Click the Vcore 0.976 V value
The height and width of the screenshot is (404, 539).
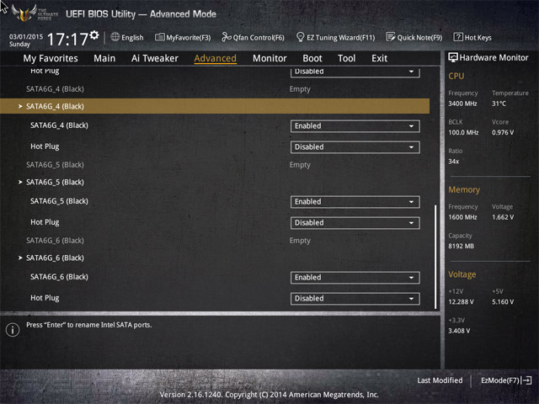coord(503,132)
